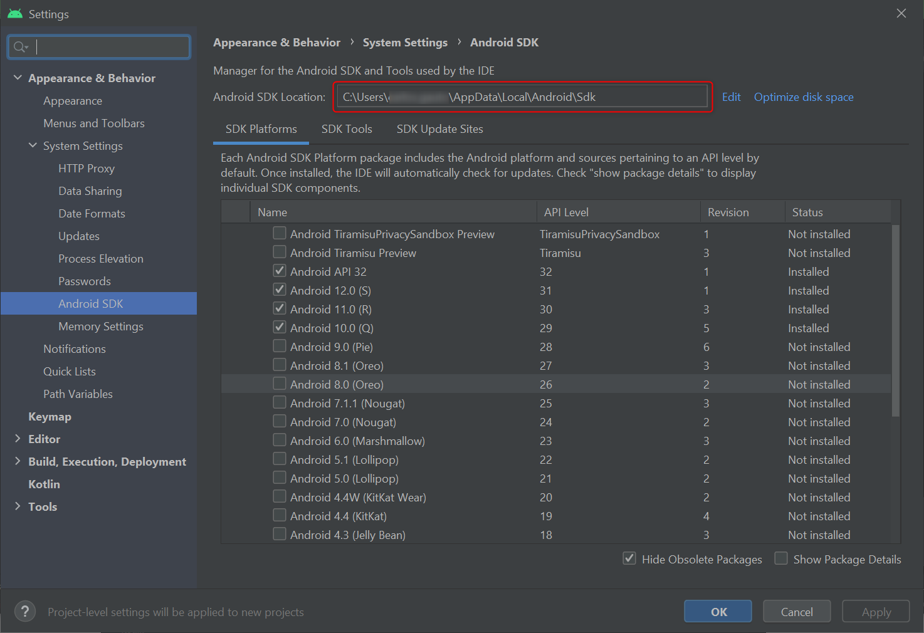Focus the settings search field

pos(99,47)
